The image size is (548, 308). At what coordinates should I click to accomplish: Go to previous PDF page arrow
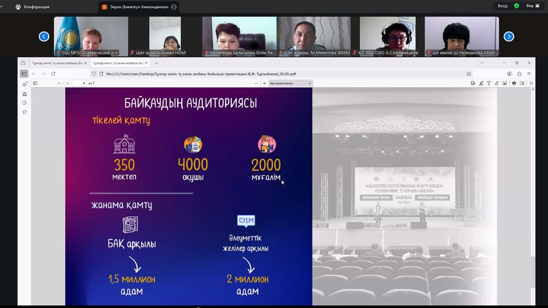(59, 83)
